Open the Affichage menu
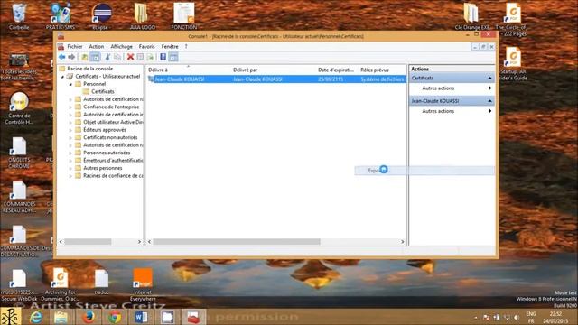578x325 pixels. (x=121, y=46)
